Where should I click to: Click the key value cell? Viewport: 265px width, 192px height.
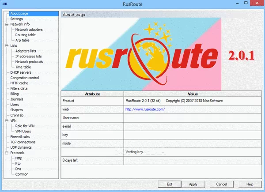[x=193, y=135]
